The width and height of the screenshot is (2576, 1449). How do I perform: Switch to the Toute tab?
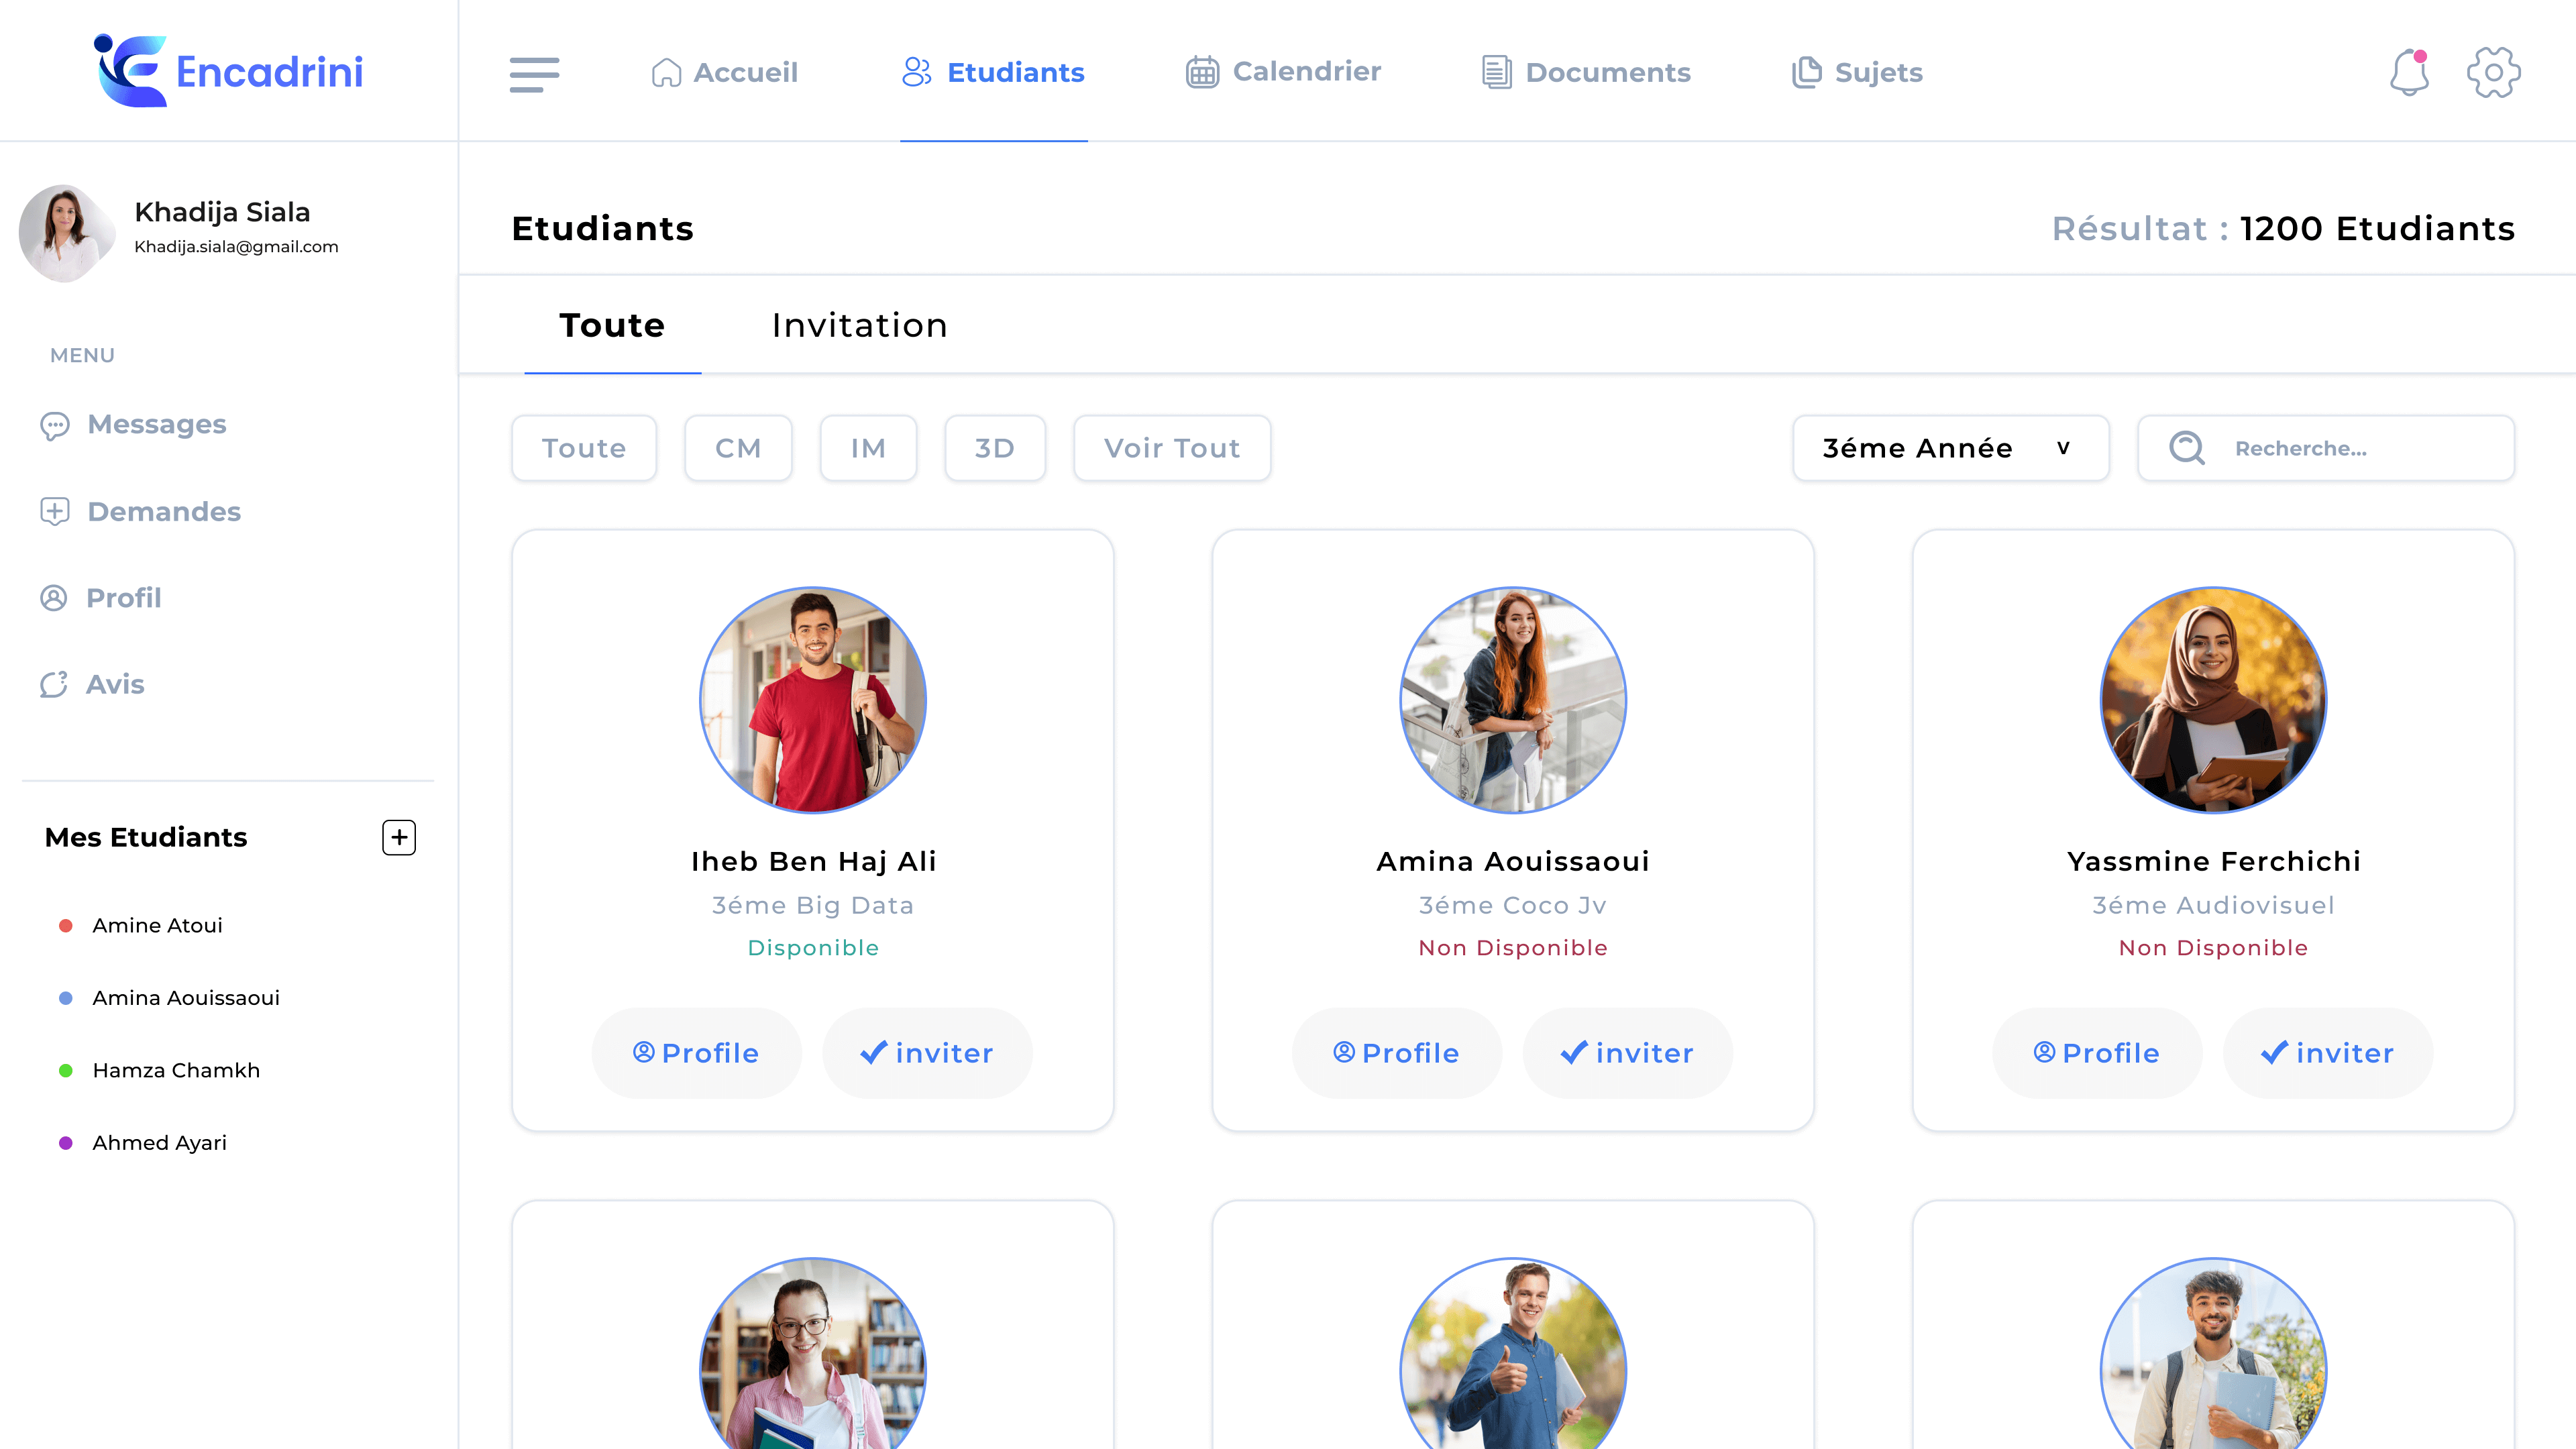click(x=612, y=326)
